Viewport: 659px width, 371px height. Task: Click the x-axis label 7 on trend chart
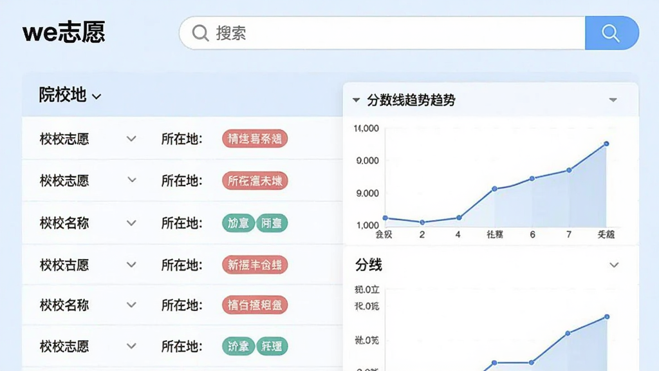point(569,234)
